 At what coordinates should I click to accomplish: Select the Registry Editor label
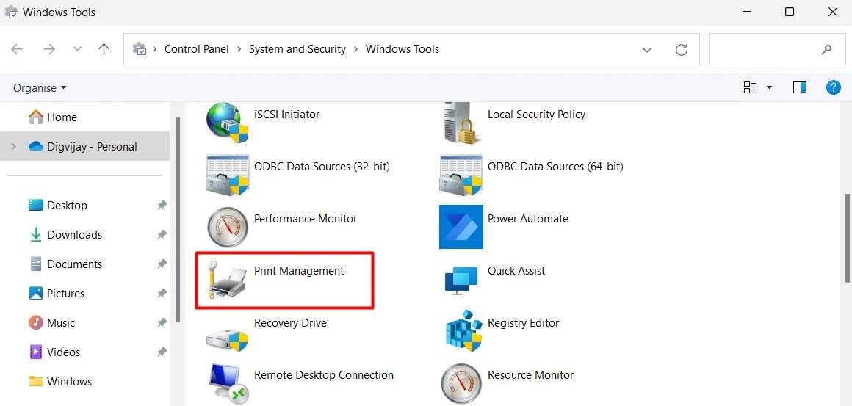click(x=523, y=322)
